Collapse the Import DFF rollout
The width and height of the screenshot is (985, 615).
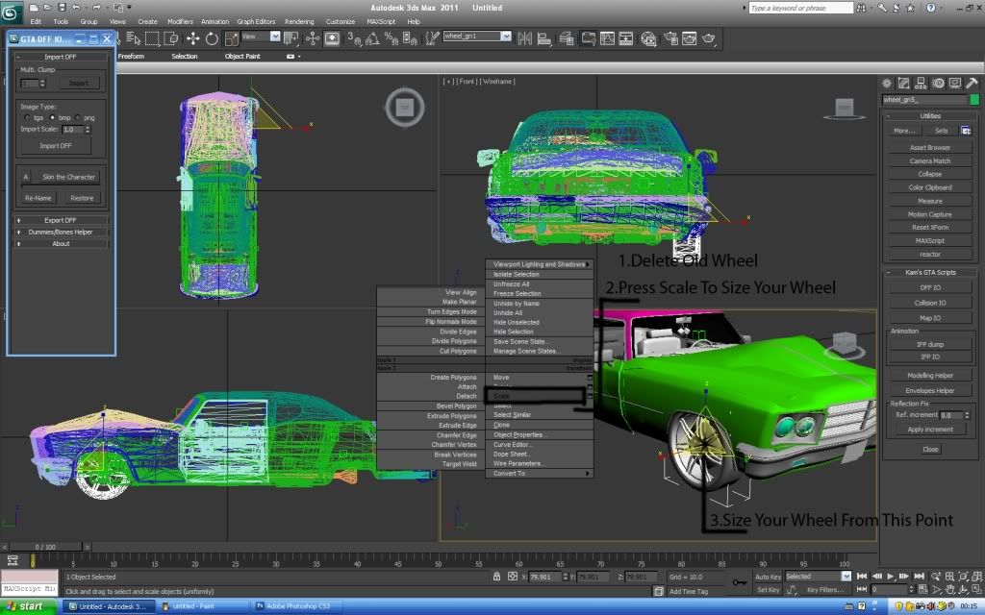(x=61, y=57)
